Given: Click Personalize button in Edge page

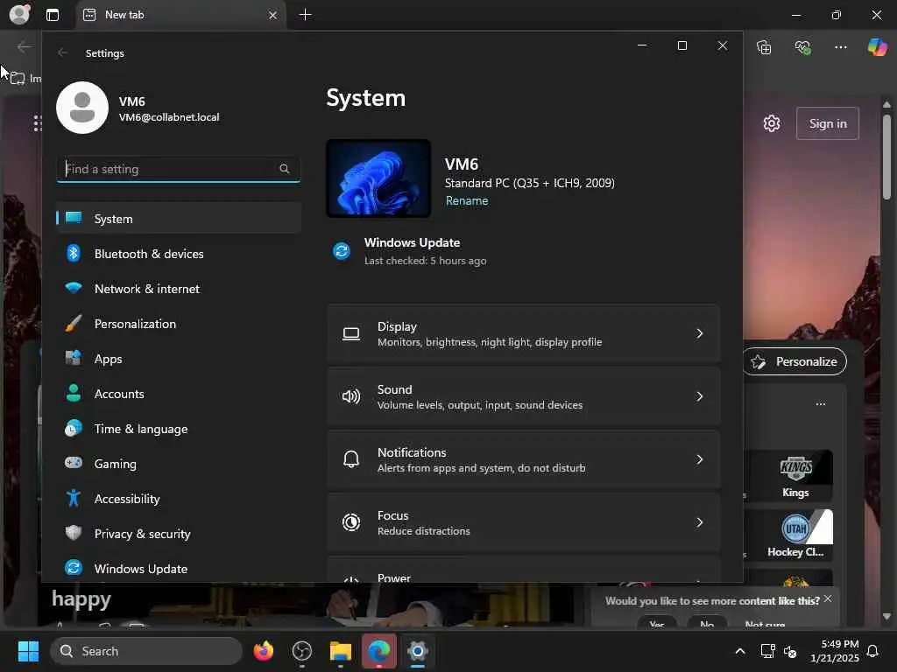Looking at the screenshot, I should click(x=795, y=361).
